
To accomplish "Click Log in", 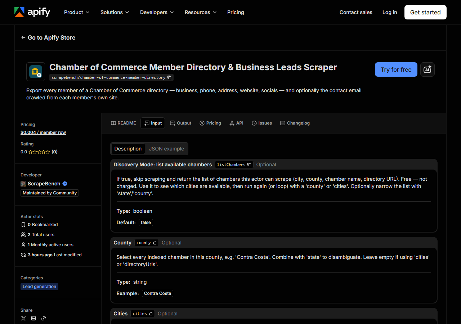I will coord(390,12).
